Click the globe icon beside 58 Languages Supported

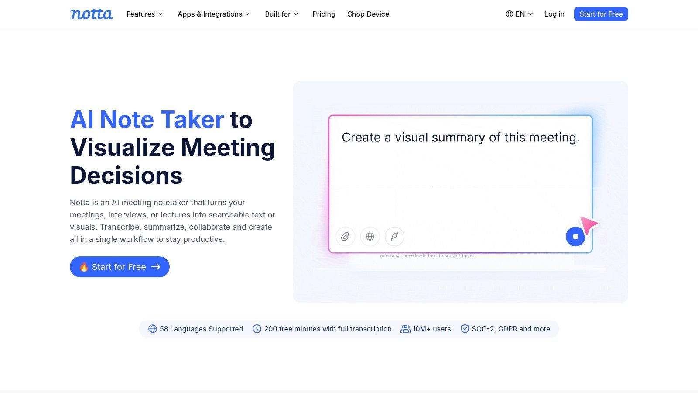tap(153, 329)
